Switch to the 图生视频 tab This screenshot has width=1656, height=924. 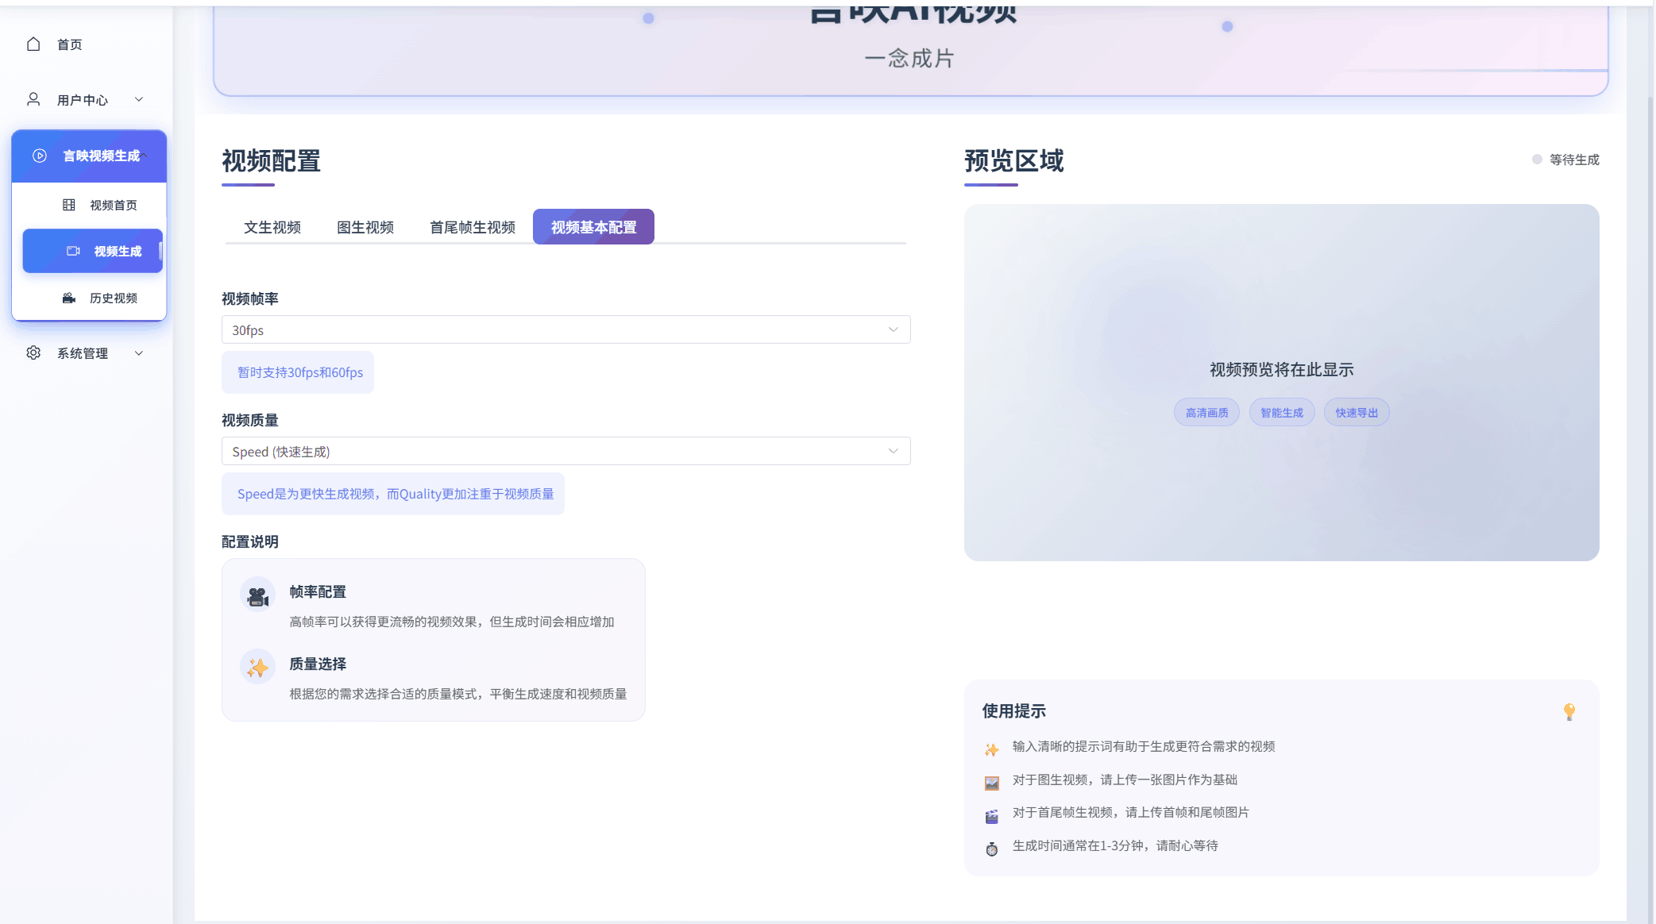point(365,227)
